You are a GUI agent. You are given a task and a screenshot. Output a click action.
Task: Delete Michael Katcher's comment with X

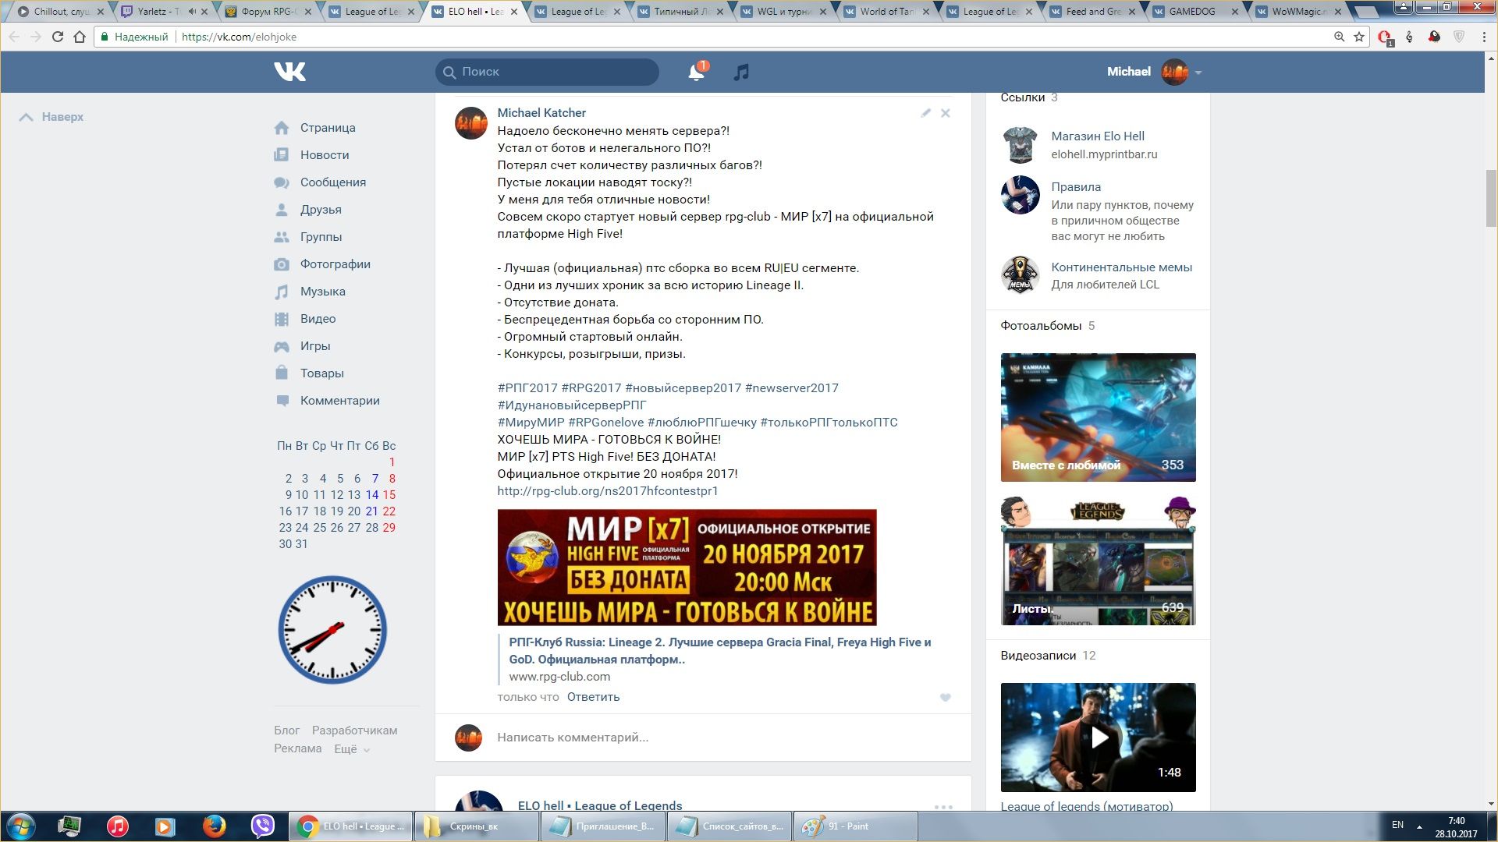(945, 113)
